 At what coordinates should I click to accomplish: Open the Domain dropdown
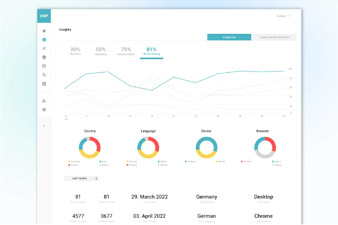tap(283, 16)
